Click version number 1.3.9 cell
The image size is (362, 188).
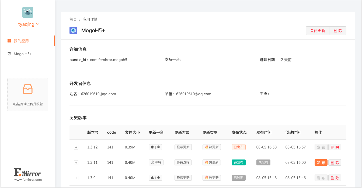coord(91,178)
